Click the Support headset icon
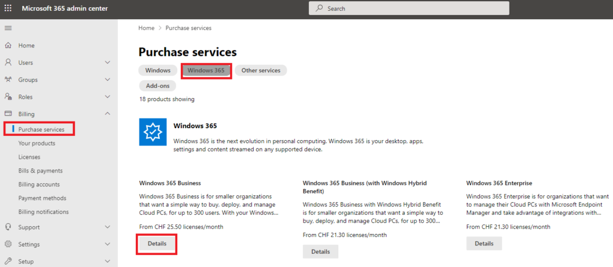This screenshot has width=613, height=267. tap(8, 227)
